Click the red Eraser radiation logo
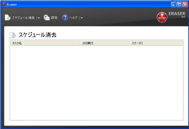Image resolution: width=189 pixels, height=129 pixels. point(162,17)
